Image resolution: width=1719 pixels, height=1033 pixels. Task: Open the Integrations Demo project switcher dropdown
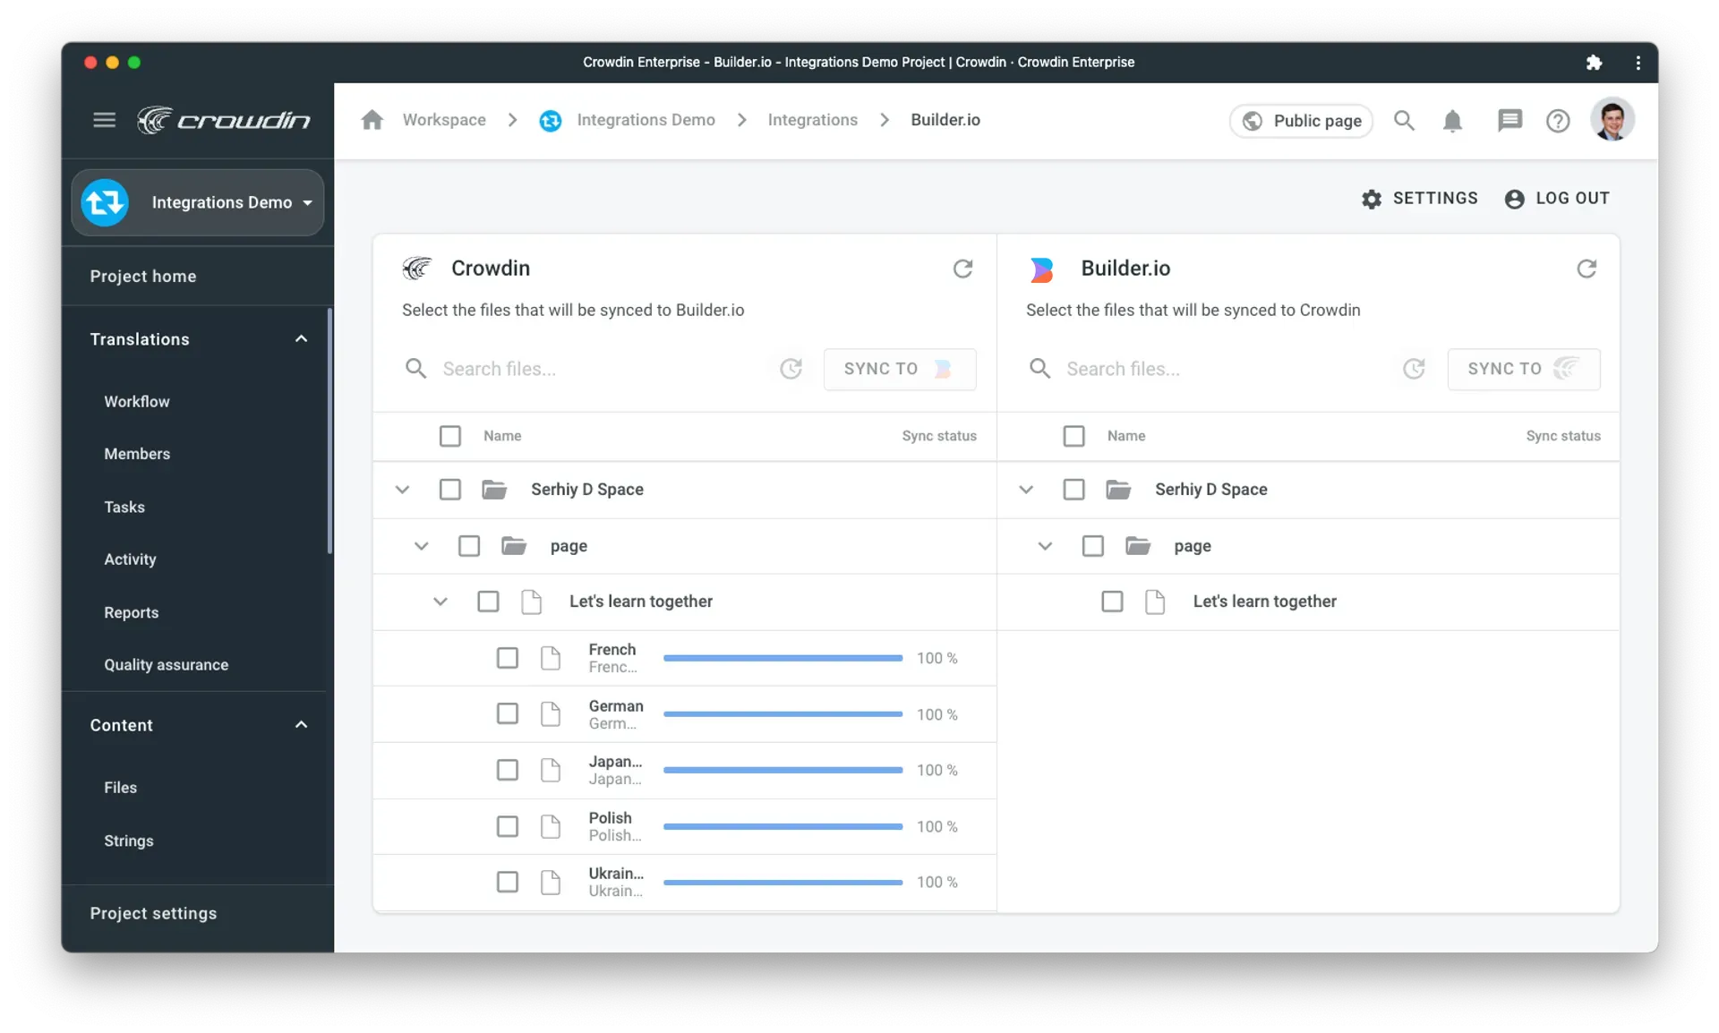pyautogui.click(x=198, y=202)
